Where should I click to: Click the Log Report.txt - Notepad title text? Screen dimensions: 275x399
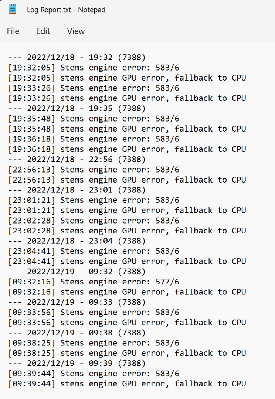[x=66, y=10]
